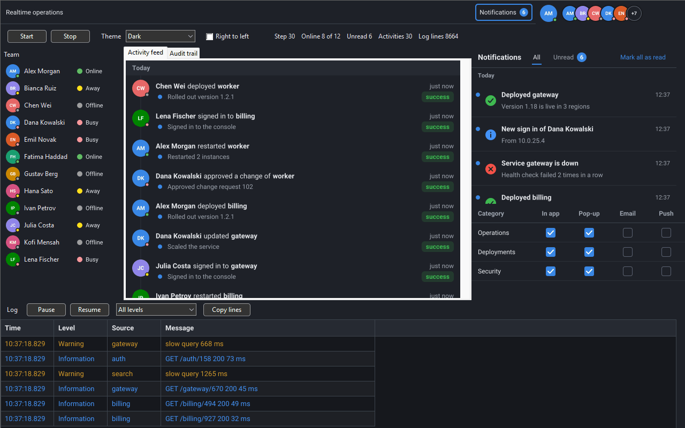Image resolution: width=685 pixels, height=428 pixels.
Task: Click the green check icon beside Deployed gateway
Action: [491, 101]
